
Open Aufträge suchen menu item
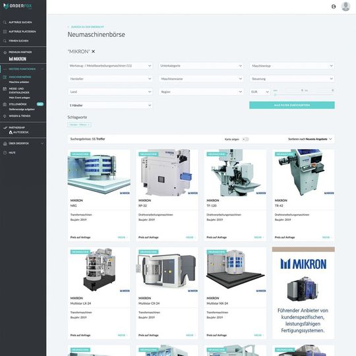pos(20,22)
